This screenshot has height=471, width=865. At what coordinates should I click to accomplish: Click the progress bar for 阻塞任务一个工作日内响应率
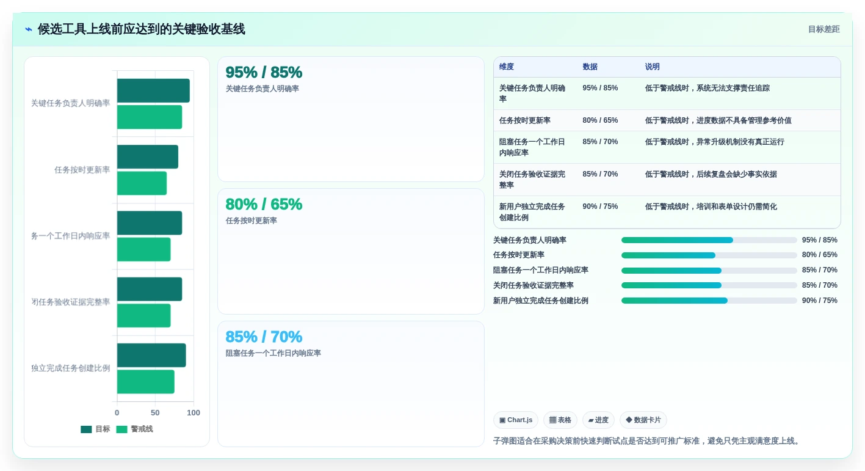709,271
